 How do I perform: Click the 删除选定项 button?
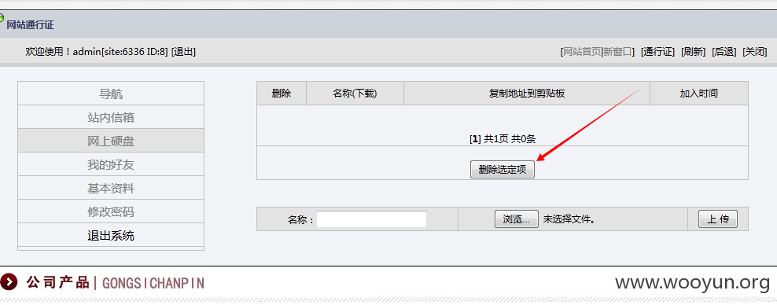tap(502, 170)
